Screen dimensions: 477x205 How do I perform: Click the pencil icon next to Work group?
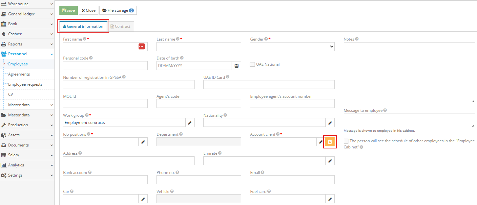(x=190, y=123)
